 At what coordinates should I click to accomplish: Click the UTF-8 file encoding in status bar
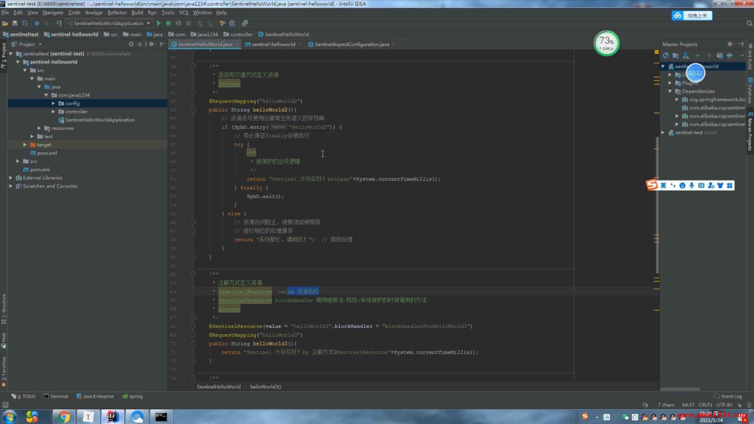724,405
